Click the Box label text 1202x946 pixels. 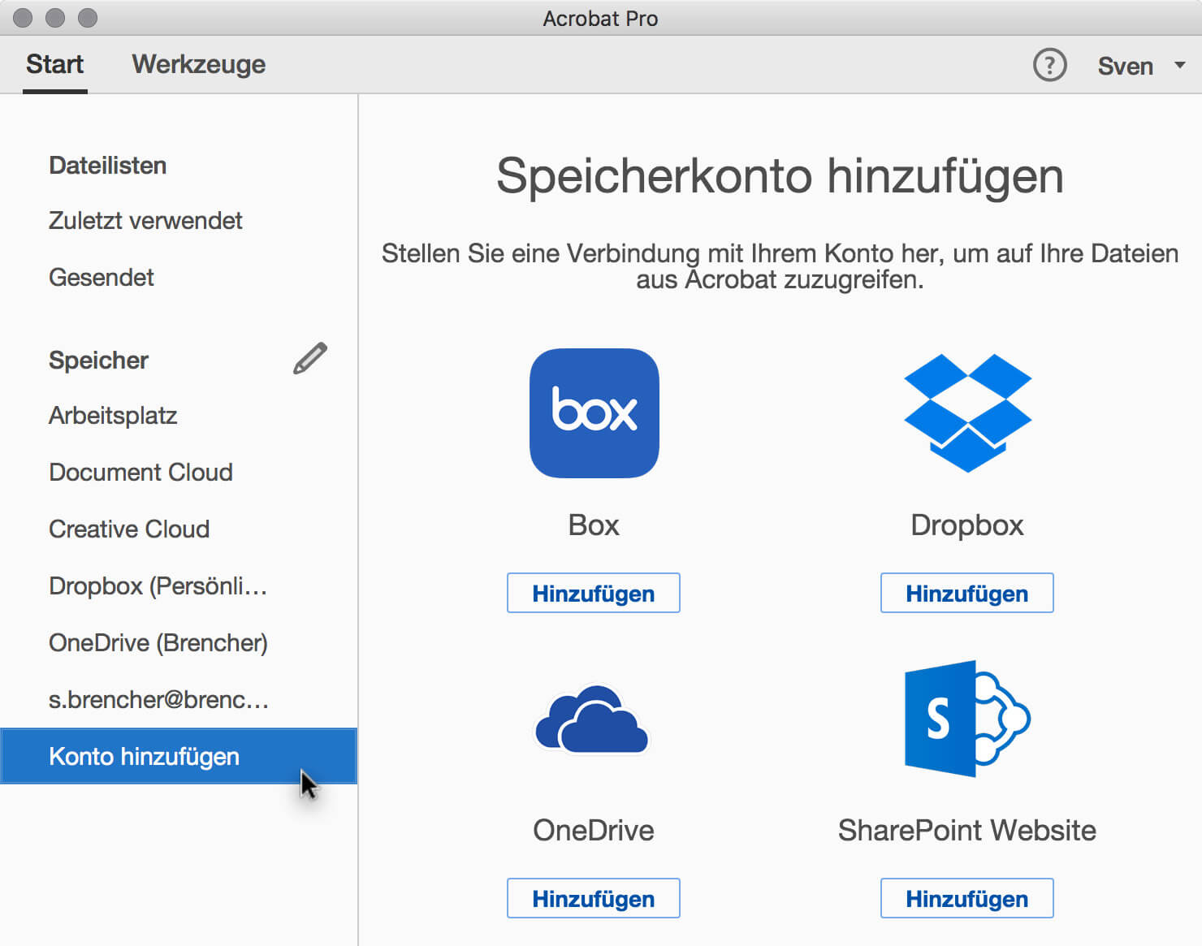click(594, 525)
